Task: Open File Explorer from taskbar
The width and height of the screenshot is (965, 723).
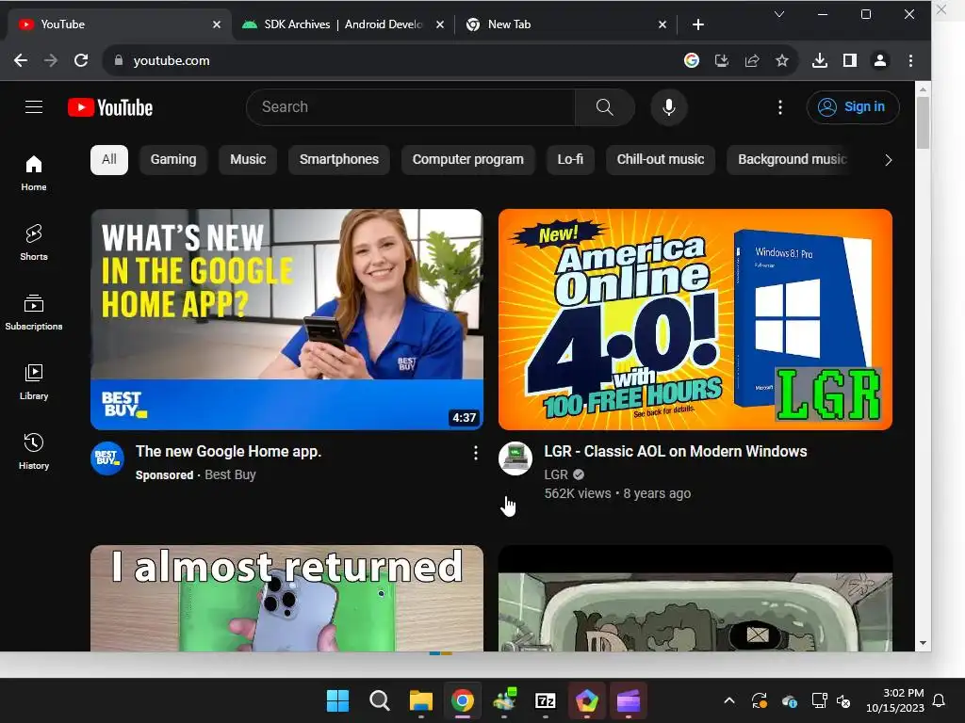Action: click(421, 700)
